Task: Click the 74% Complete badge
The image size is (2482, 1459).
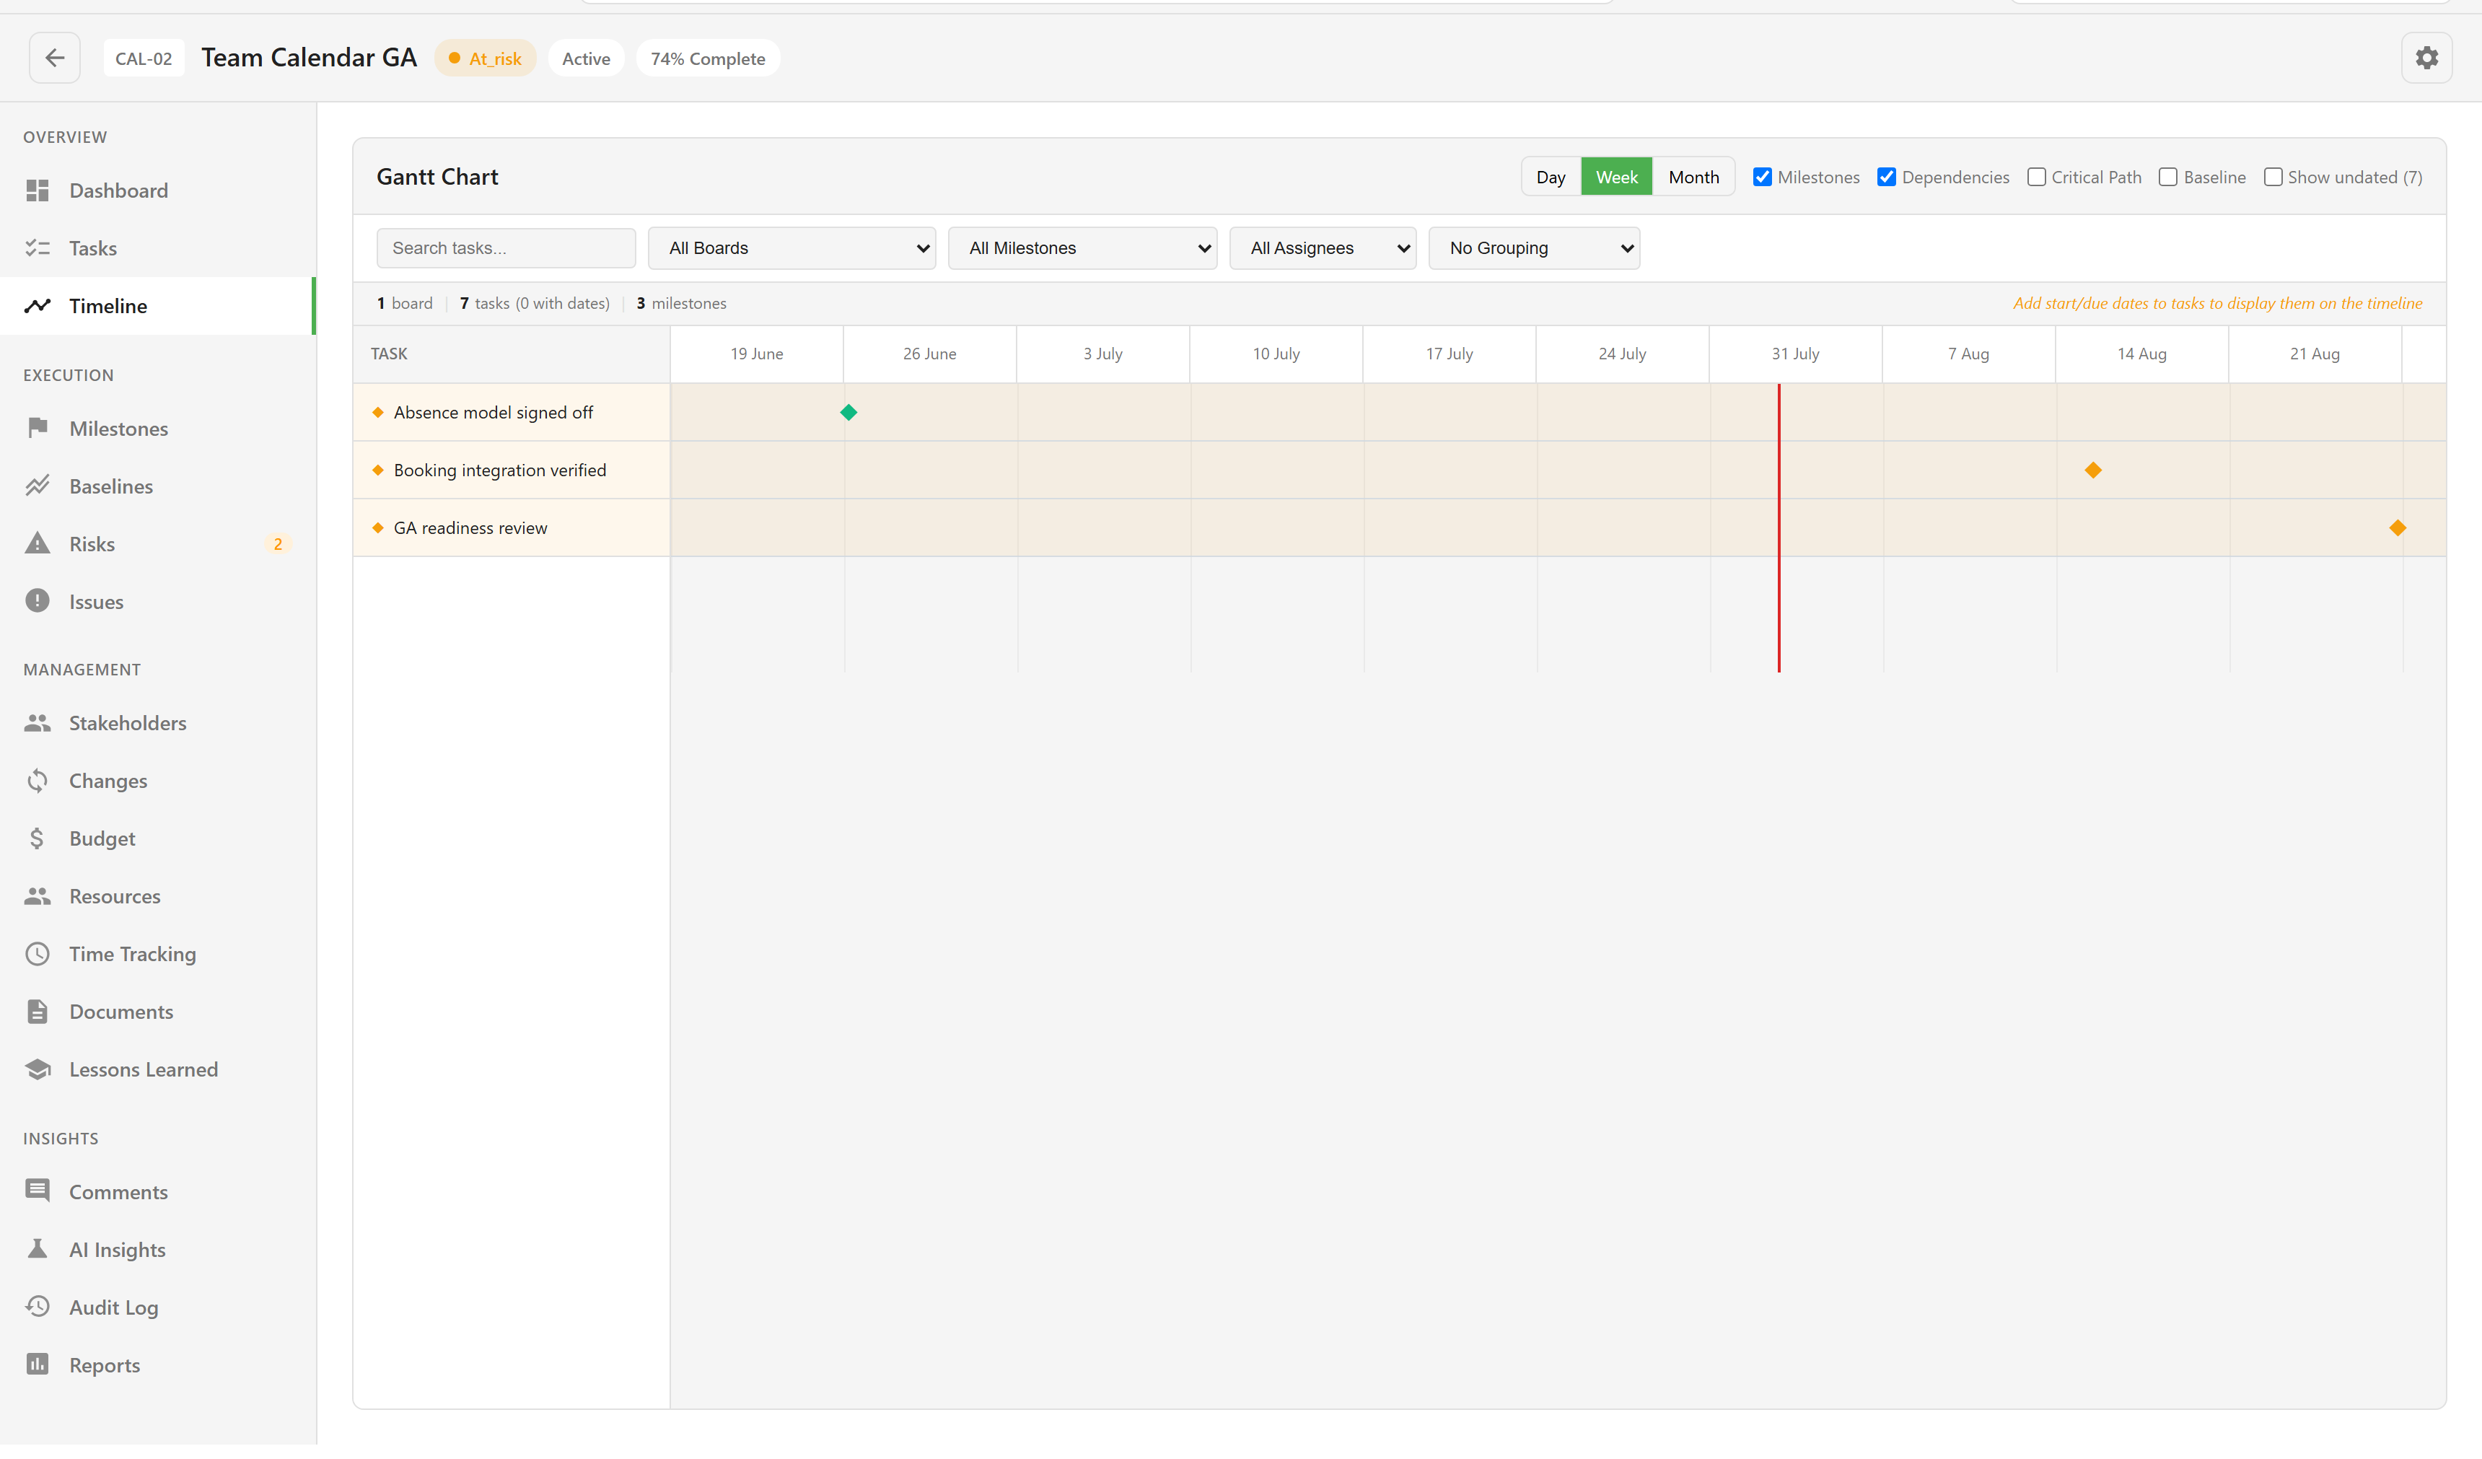Action: pos(707,58)
